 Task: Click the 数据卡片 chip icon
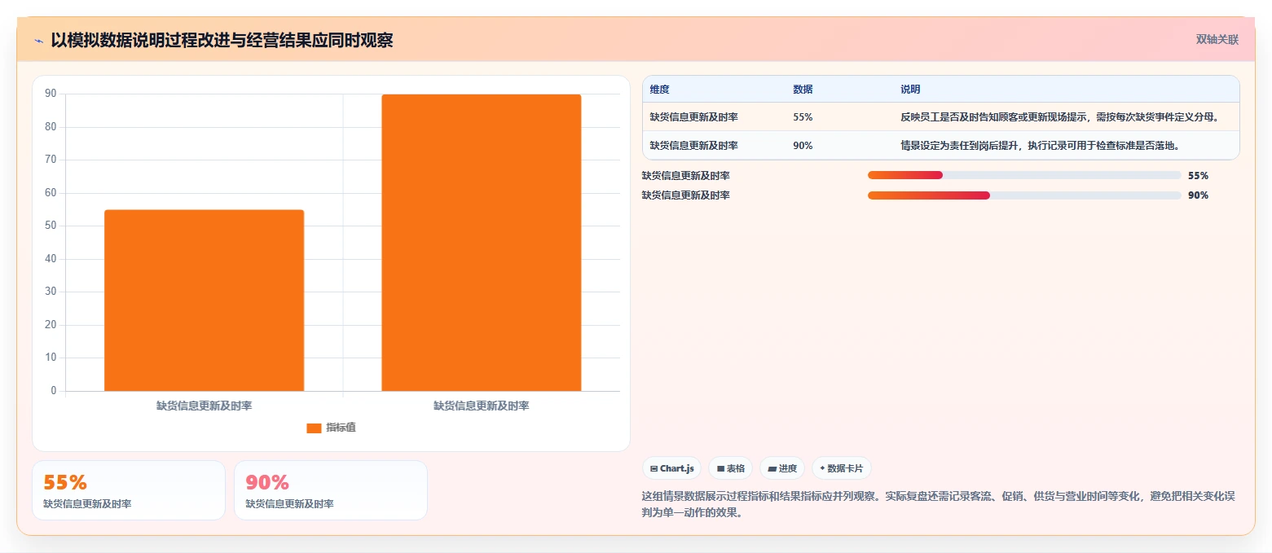point(822,468)
